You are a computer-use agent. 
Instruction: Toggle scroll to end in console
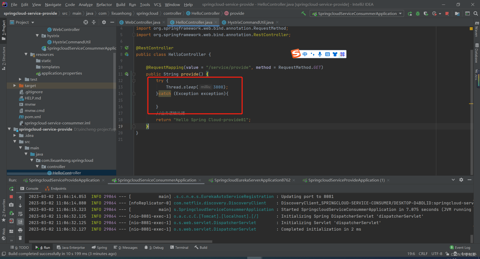(20, 222)
